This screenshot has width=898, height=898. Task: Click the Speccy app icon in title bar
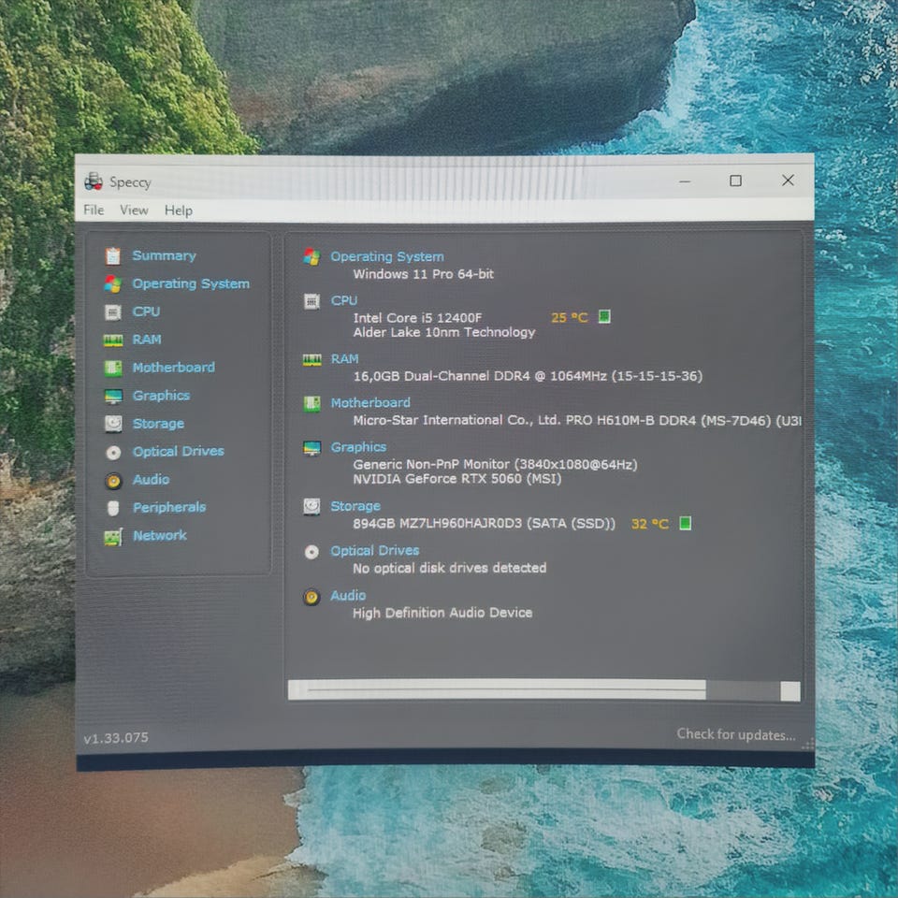click(94, 181)
